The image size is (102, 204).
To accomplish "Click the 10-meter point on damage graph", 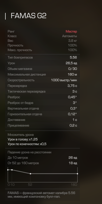I will 12,170.
